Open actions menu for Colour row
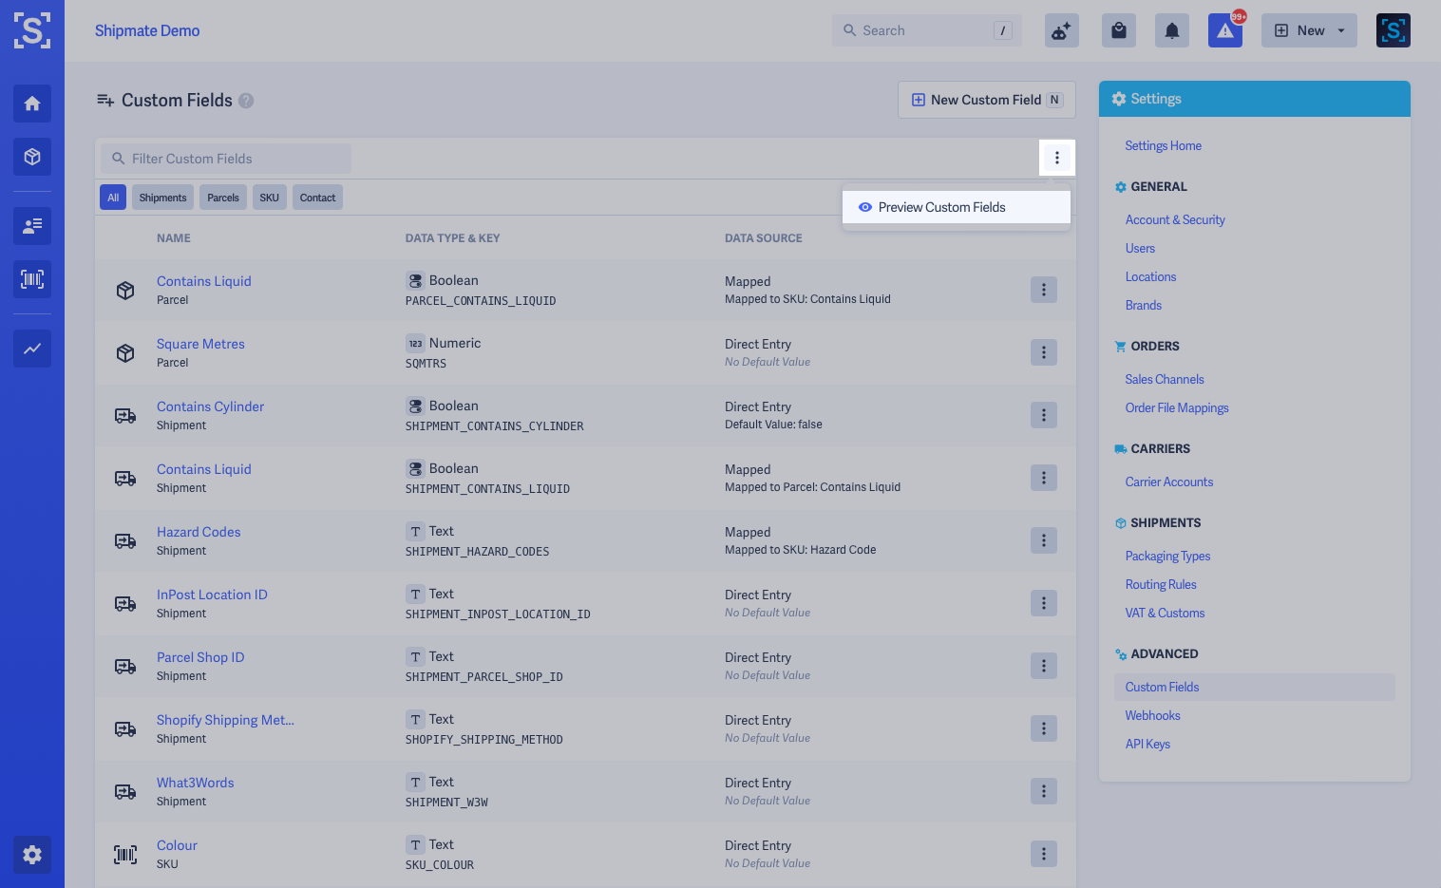 click(x=1044, y=854)
